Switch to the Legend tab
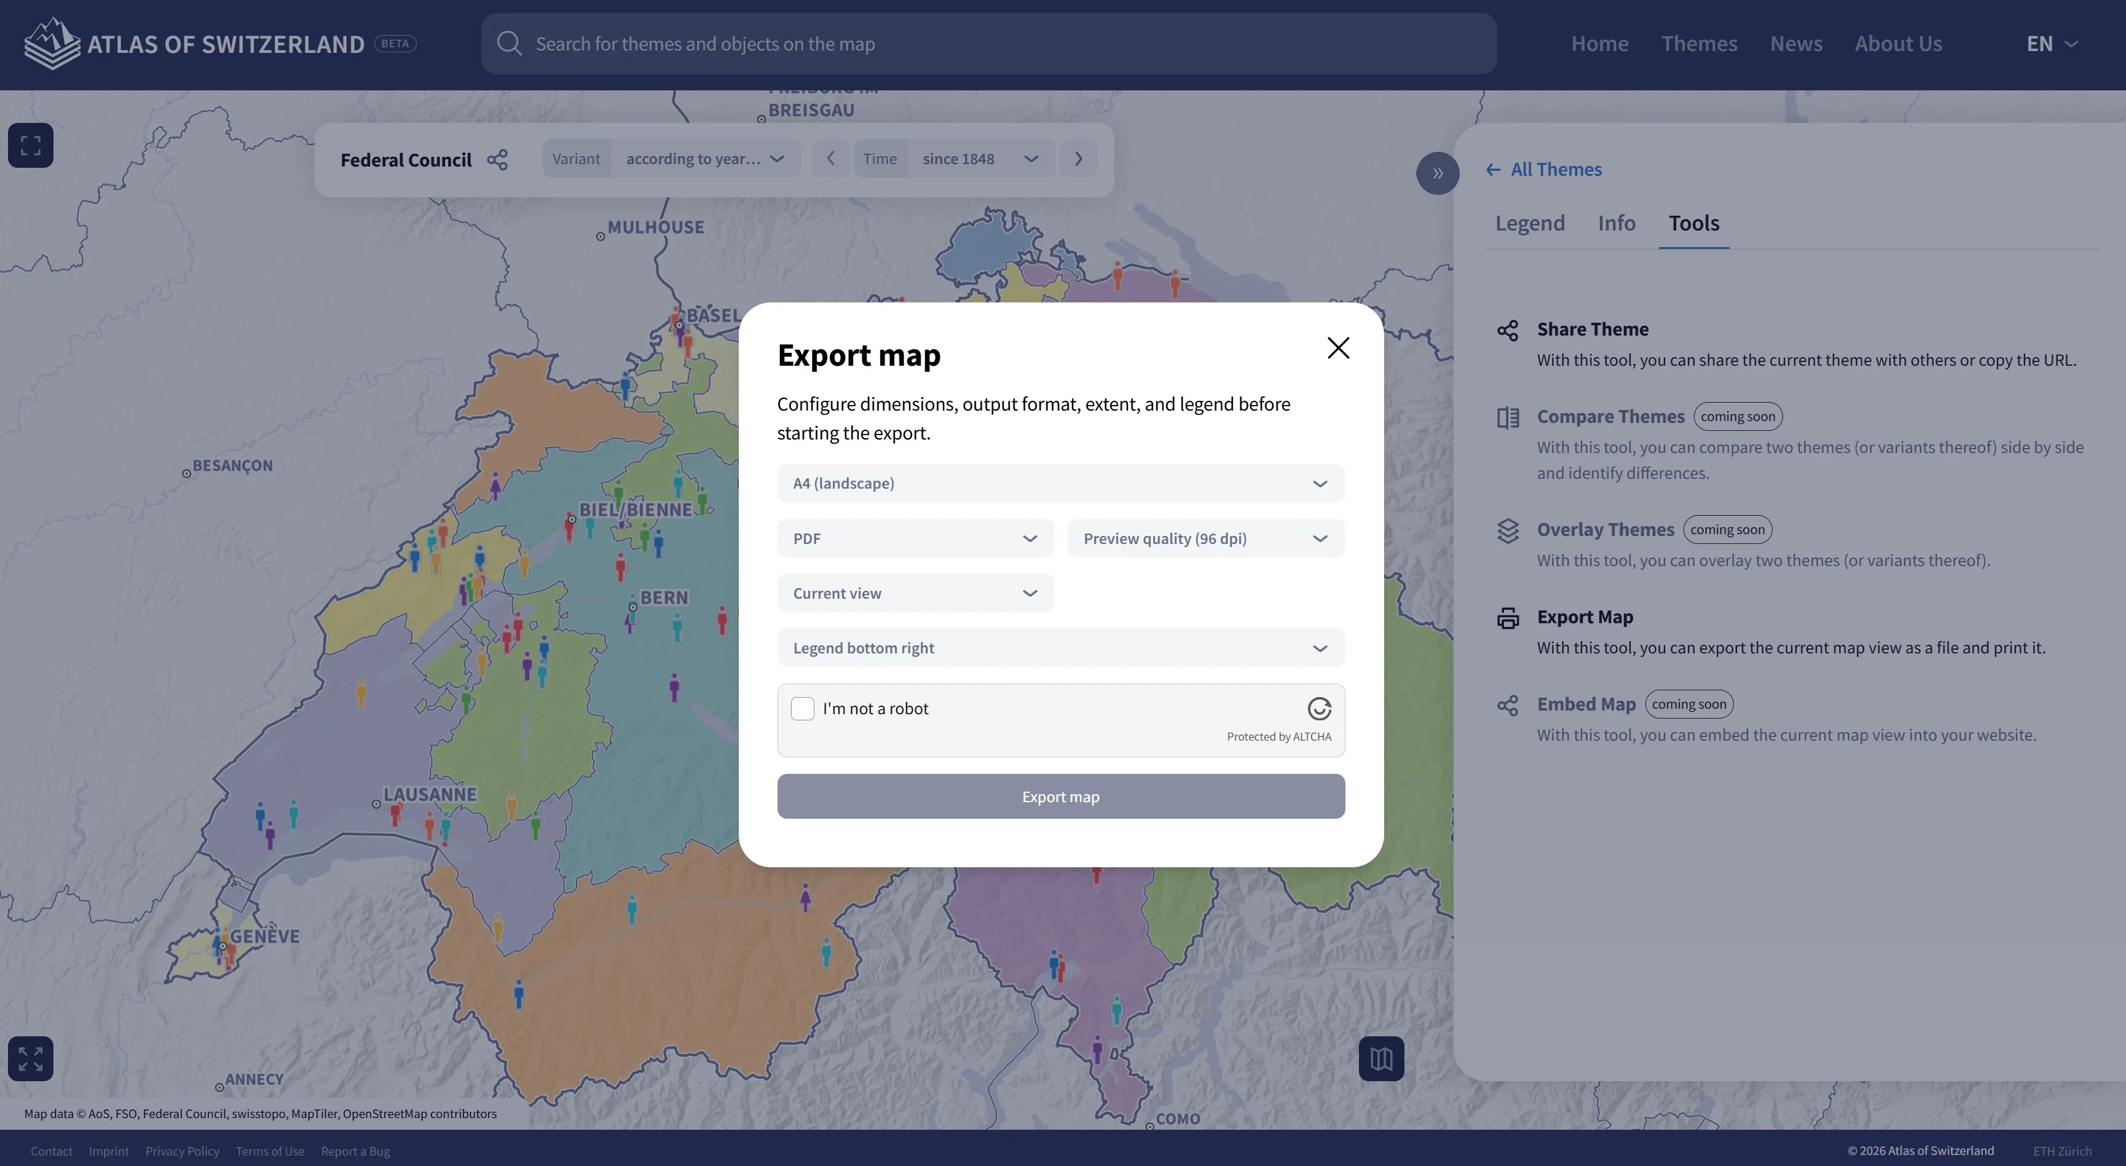The height and width of the screenshot is (1166, 2126). (x=1529, y=223)
